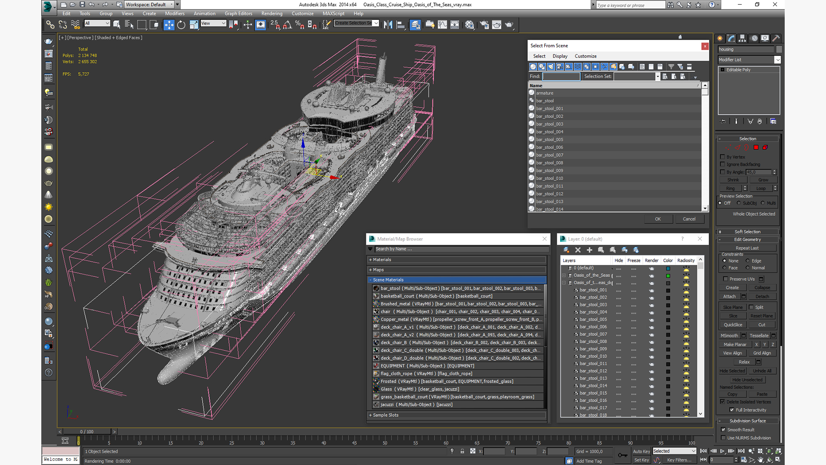
Task: Click the Play Animation button
Action: pos(722,451)
